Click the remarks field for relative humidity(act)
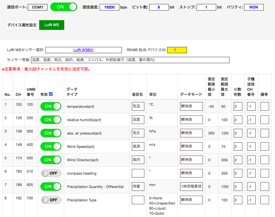The image size is (275, 217). click(265, 120)
